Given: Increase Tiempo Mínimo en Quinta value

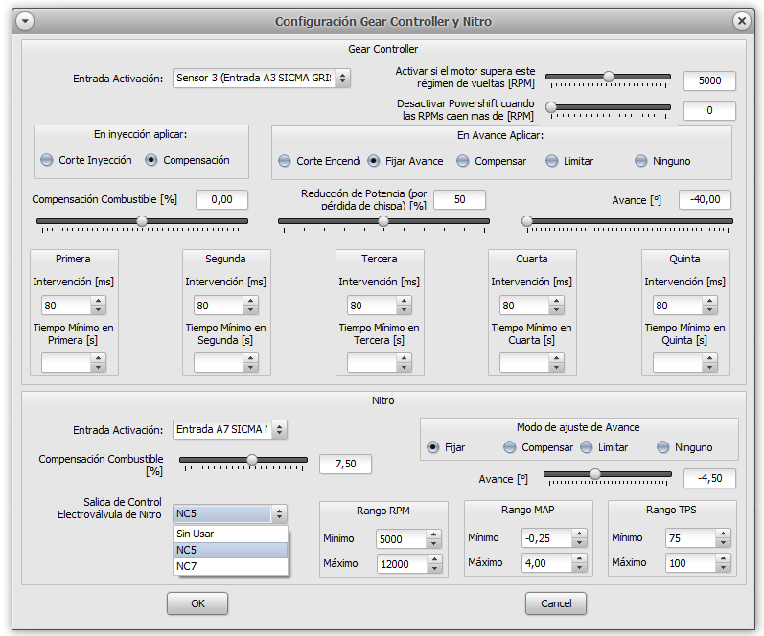Looking at the screenshot, I should point(710,358).
